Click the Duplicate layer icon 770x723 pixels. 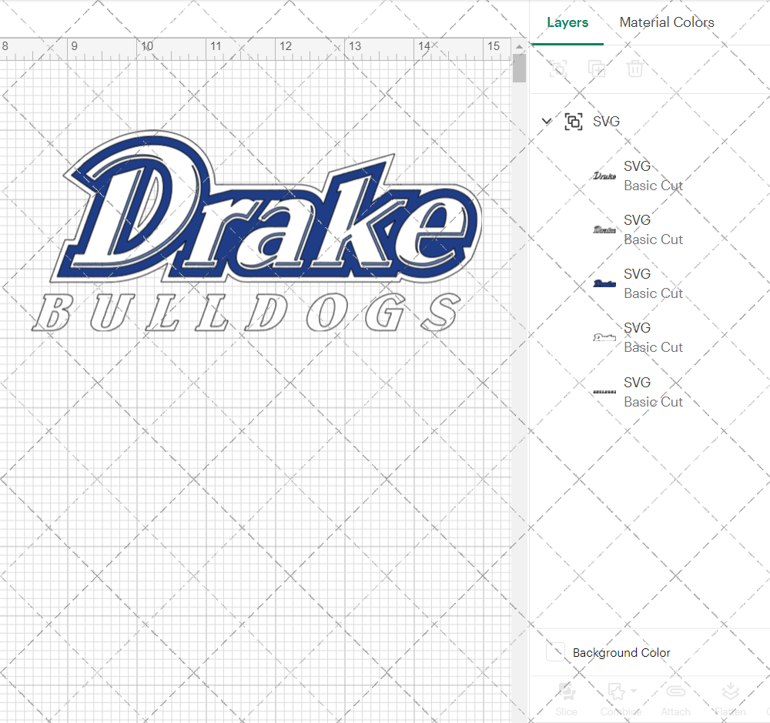(597, 69)
